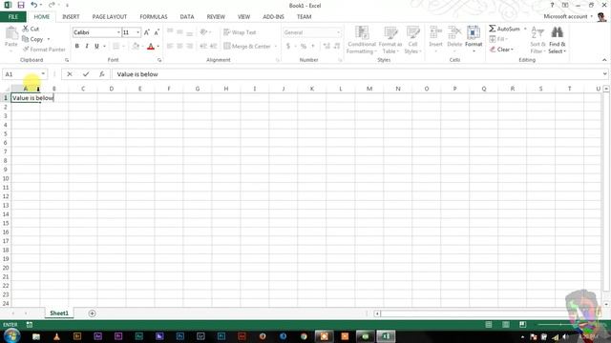Switch to the DATA tab
Viewport: 611px width, 343px height.
tap(187, 17)
